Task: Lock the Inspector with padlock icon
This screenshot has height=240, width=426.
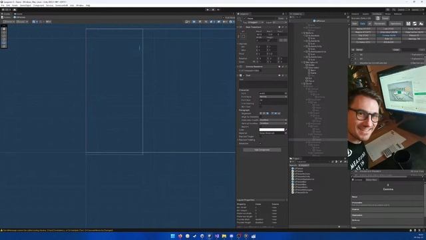Action: tap(283, 14)
